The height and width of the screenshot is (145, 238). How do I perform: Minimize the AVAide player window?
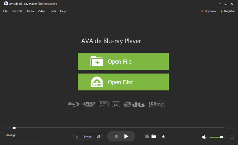[220, 4]
